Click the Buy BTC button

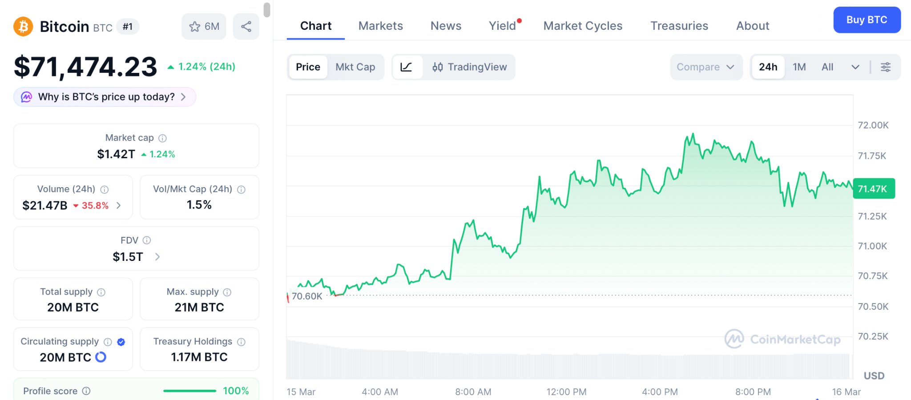point(867,20)
